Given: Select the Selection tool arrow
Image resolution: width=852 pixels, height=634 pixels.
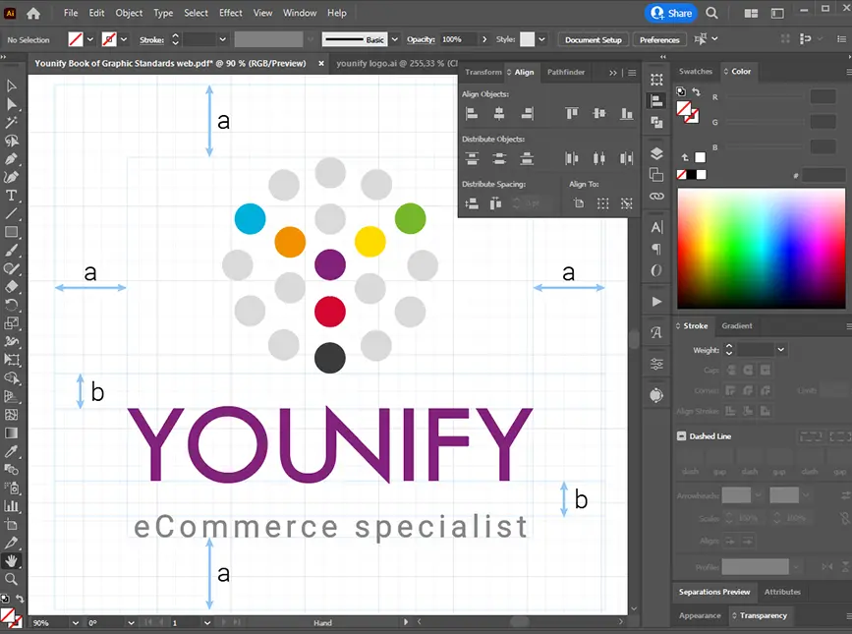Looking at the screenshot, I should tap(11, 86).
